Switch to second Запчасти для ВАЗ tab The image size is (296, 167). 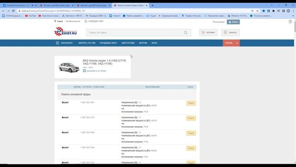56,5
